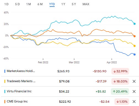This screenshot has width=139, height=106.
Task: Switch to the 1D time range
Action: pos(6,4)
